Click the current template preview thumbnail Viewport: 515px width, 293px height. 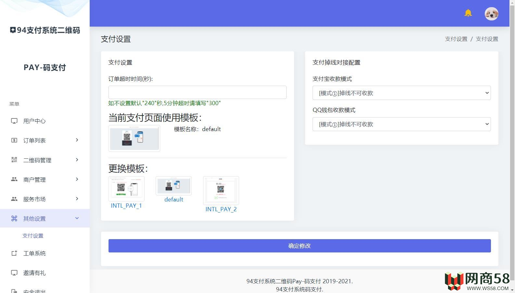tap(134, 138)
